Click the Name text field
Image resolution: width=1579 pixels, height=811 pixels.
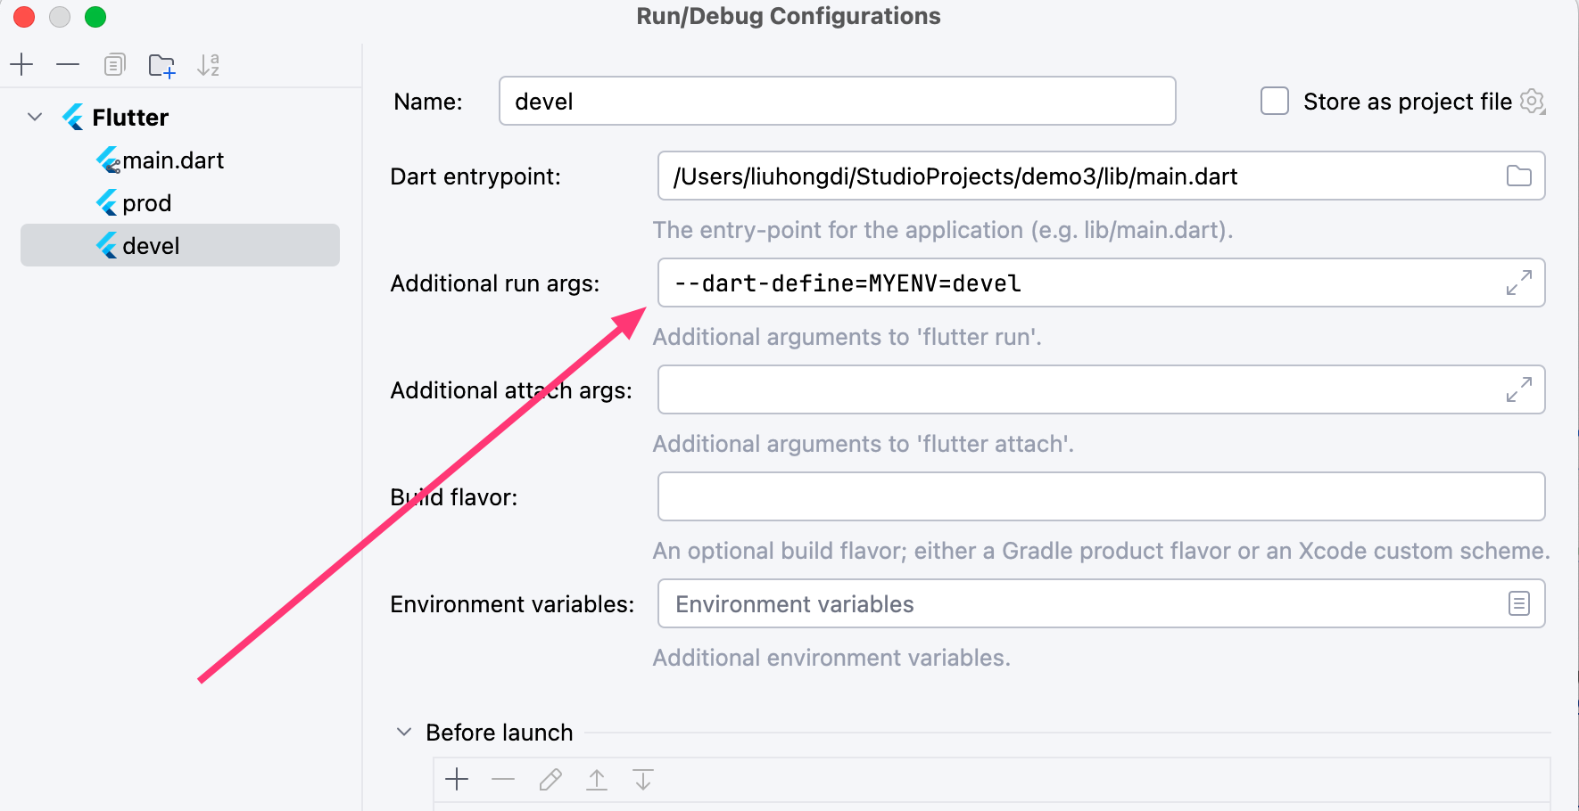point(837,102)
